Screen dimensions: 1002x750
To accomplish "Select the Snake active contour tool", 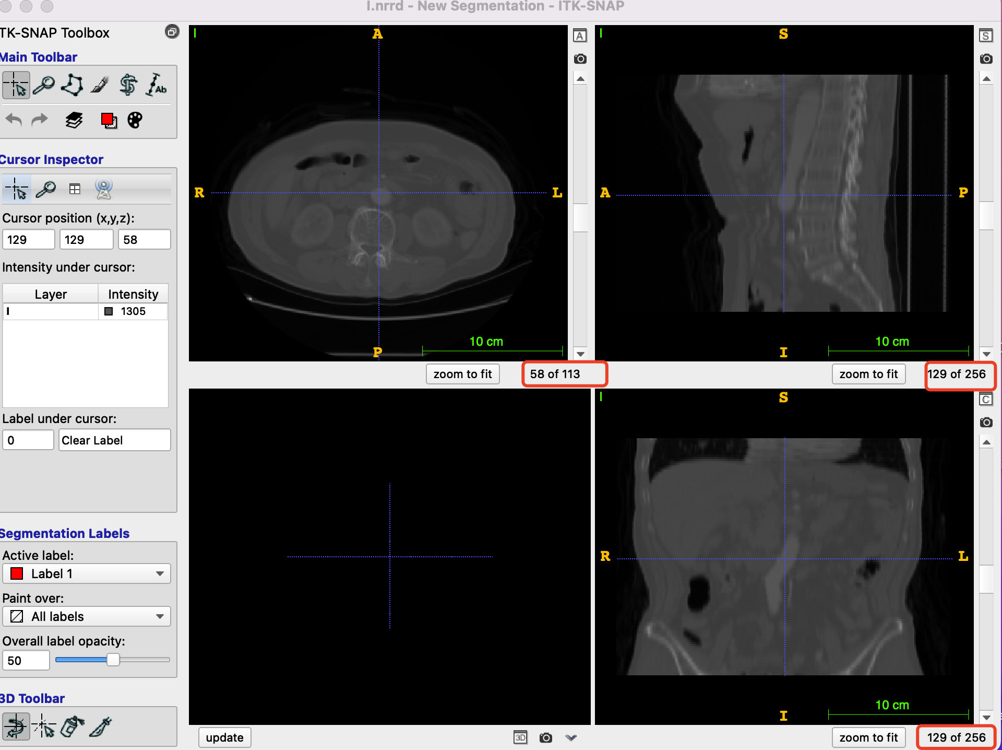I will [128, 85].
